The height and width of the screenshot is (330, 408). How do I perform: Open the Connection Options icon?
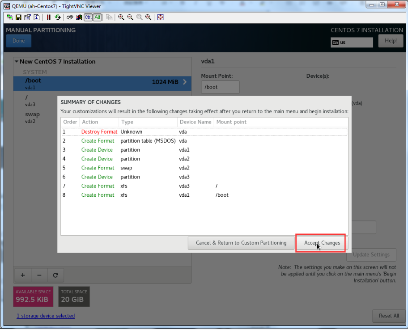[27, 17]
